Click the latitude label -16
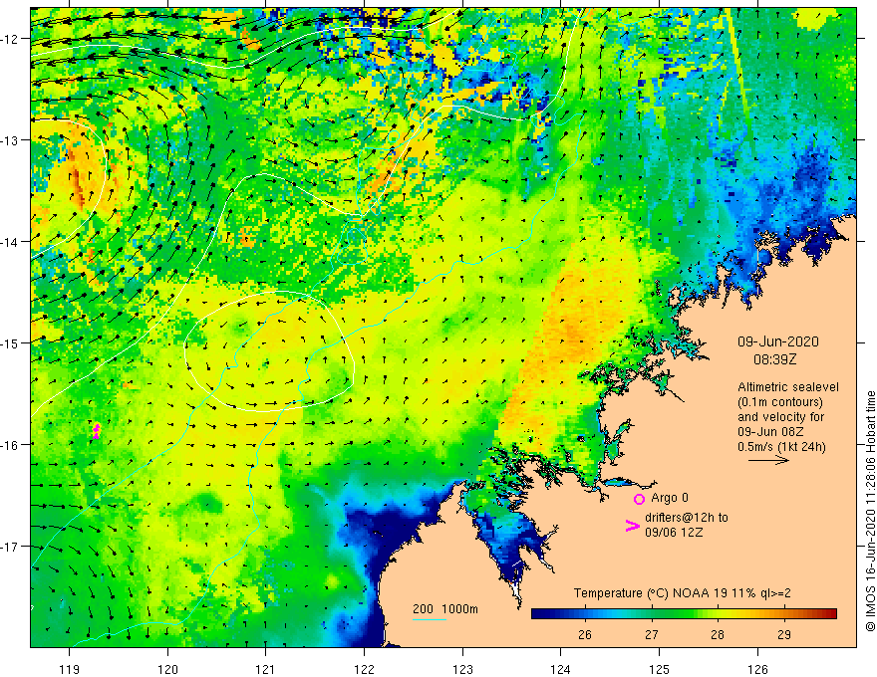 (10, 445)
